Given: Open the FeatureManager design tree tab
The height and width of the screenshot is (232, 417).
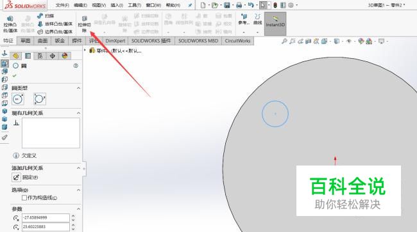Looking at the screenshot, I should pyautogui.click(x=15, y=56).
